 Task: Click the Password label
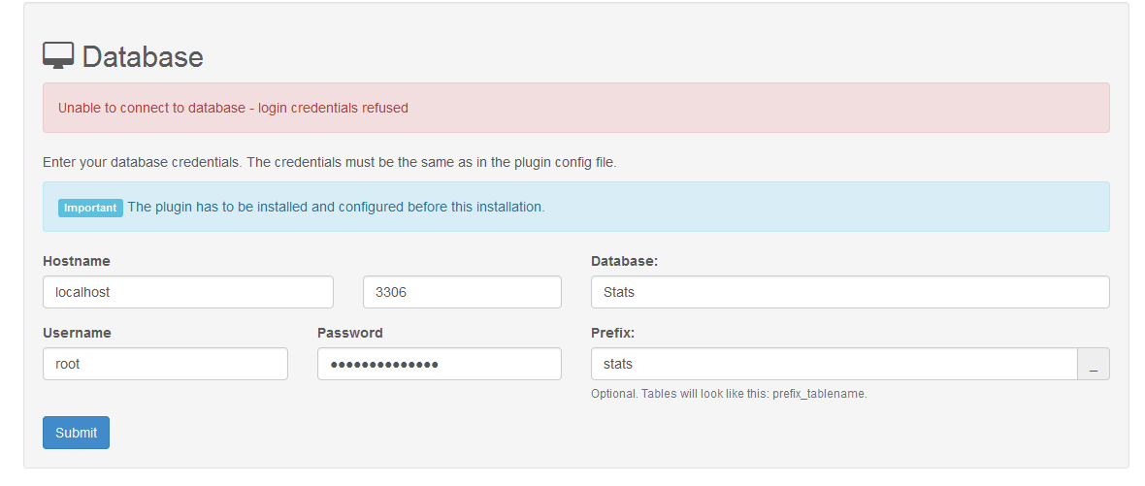click(349, 333)
